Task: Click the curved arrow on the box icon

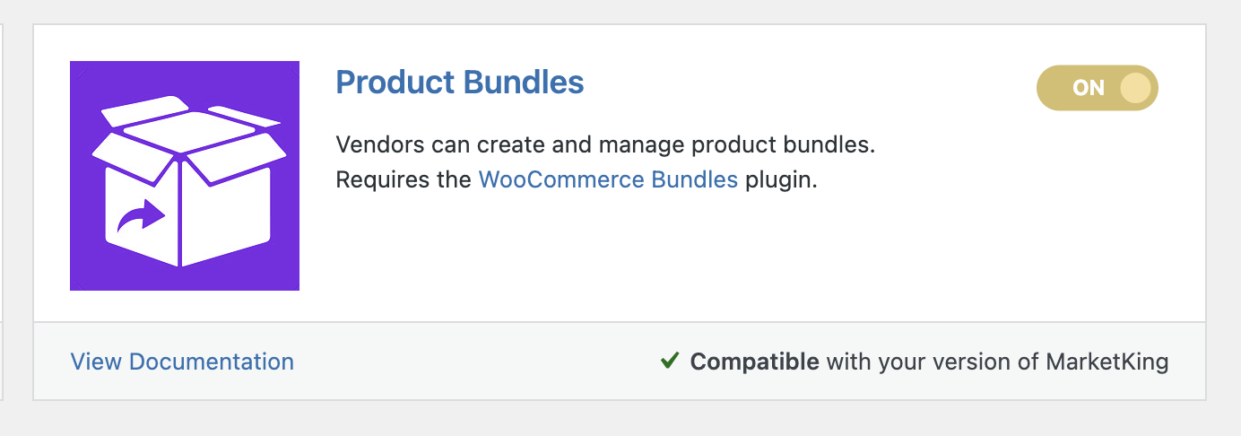Action: [x=142, y=215]
